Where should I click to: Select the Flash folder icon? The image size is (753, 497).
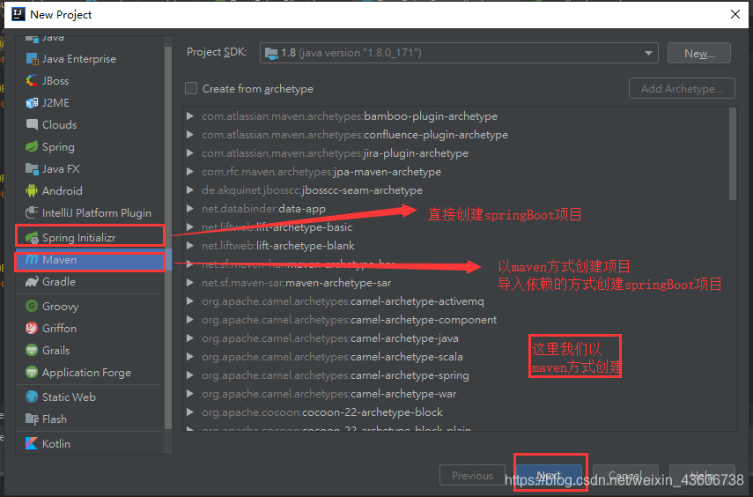tap(32, 419)
